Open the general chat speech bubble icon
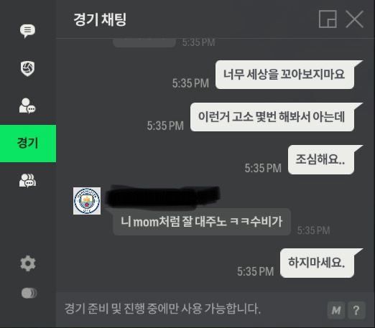The image size is (375, 328). 27,31
